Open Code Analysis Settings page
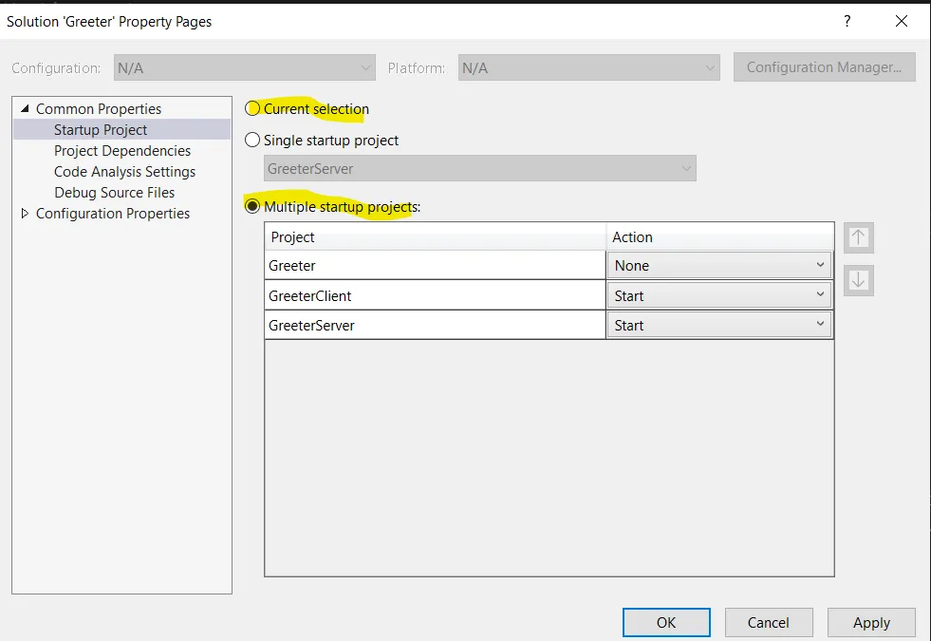This screenshot has width=931, height=641. coord(124,171)
